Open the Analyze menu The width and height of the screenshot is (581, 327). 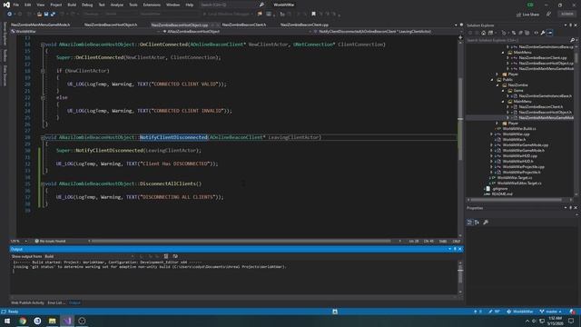[x=117, y=5]
